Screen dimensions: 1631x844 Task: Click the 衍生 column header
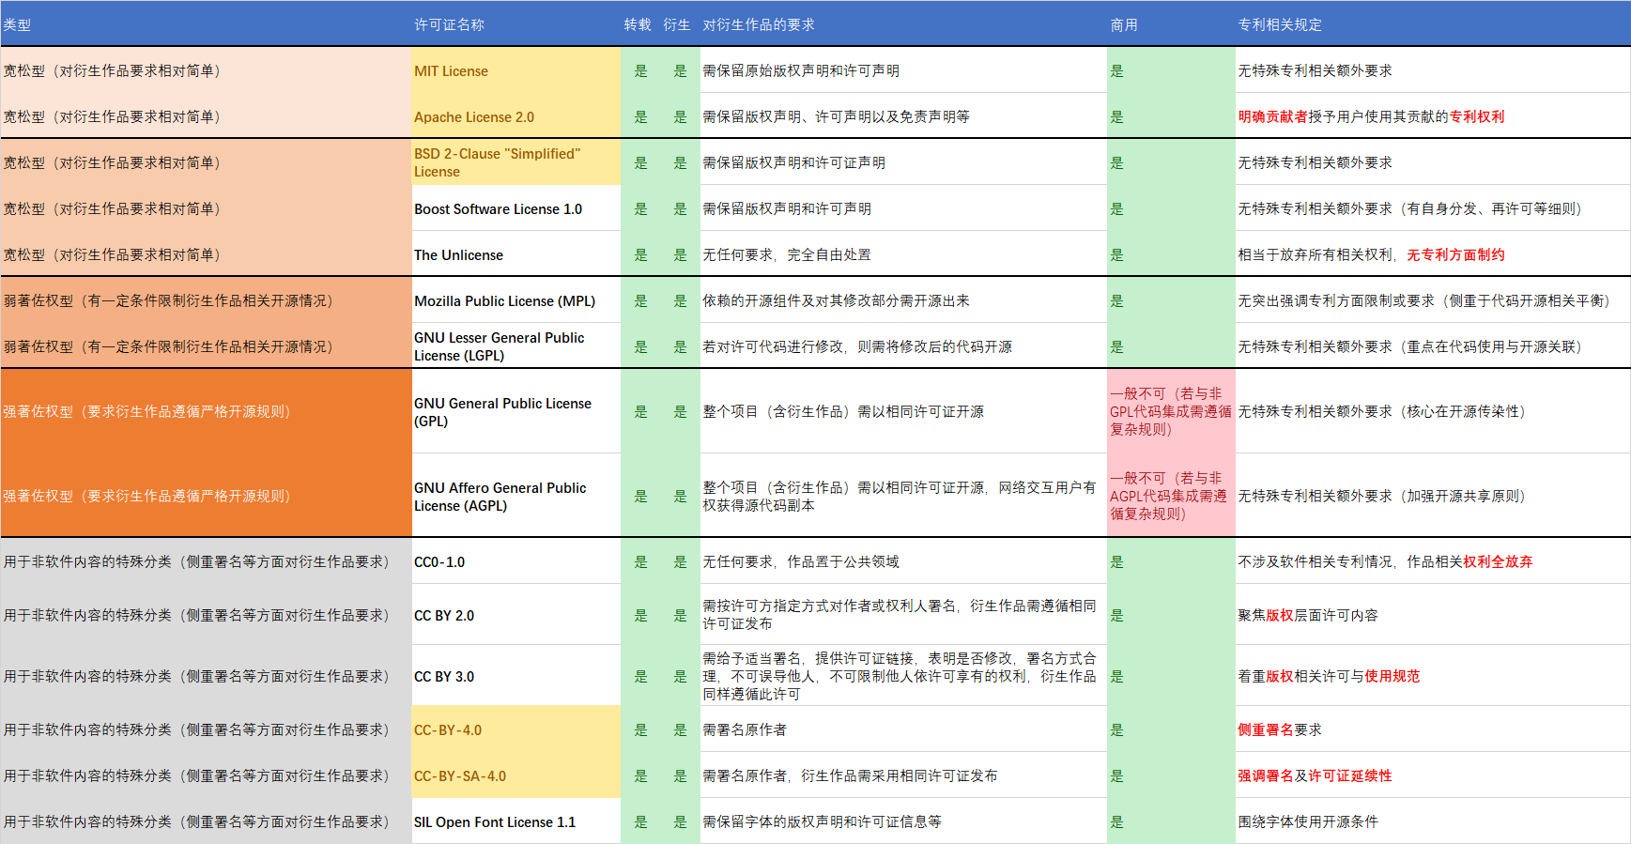pyautogui.click(x=680, y=24)
